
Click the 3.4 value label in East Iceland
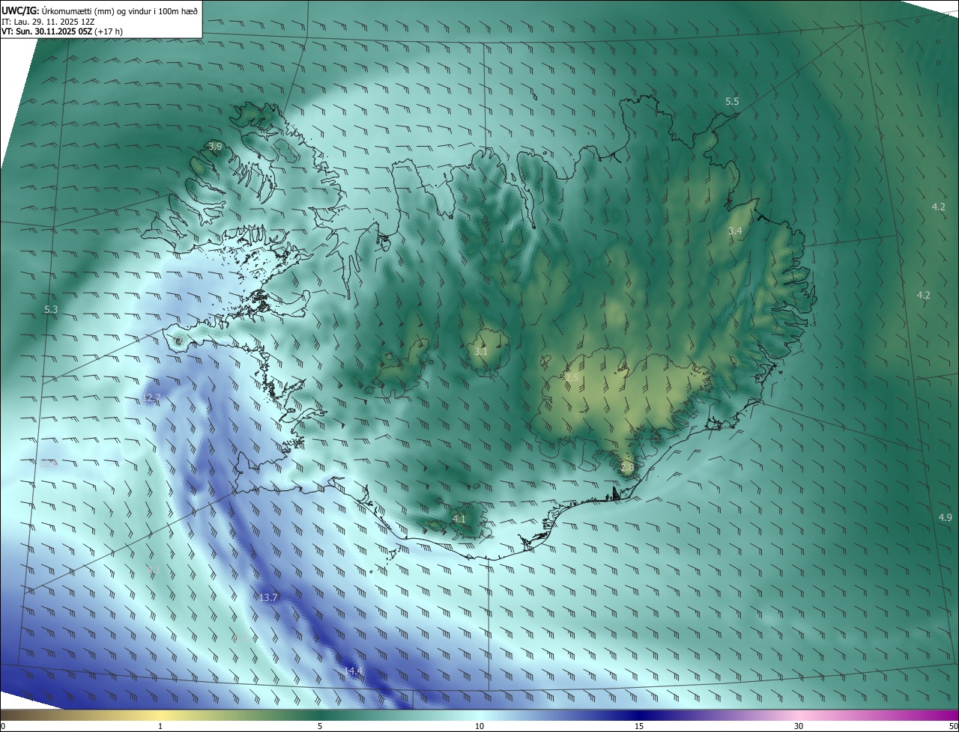tap(735, 231)
